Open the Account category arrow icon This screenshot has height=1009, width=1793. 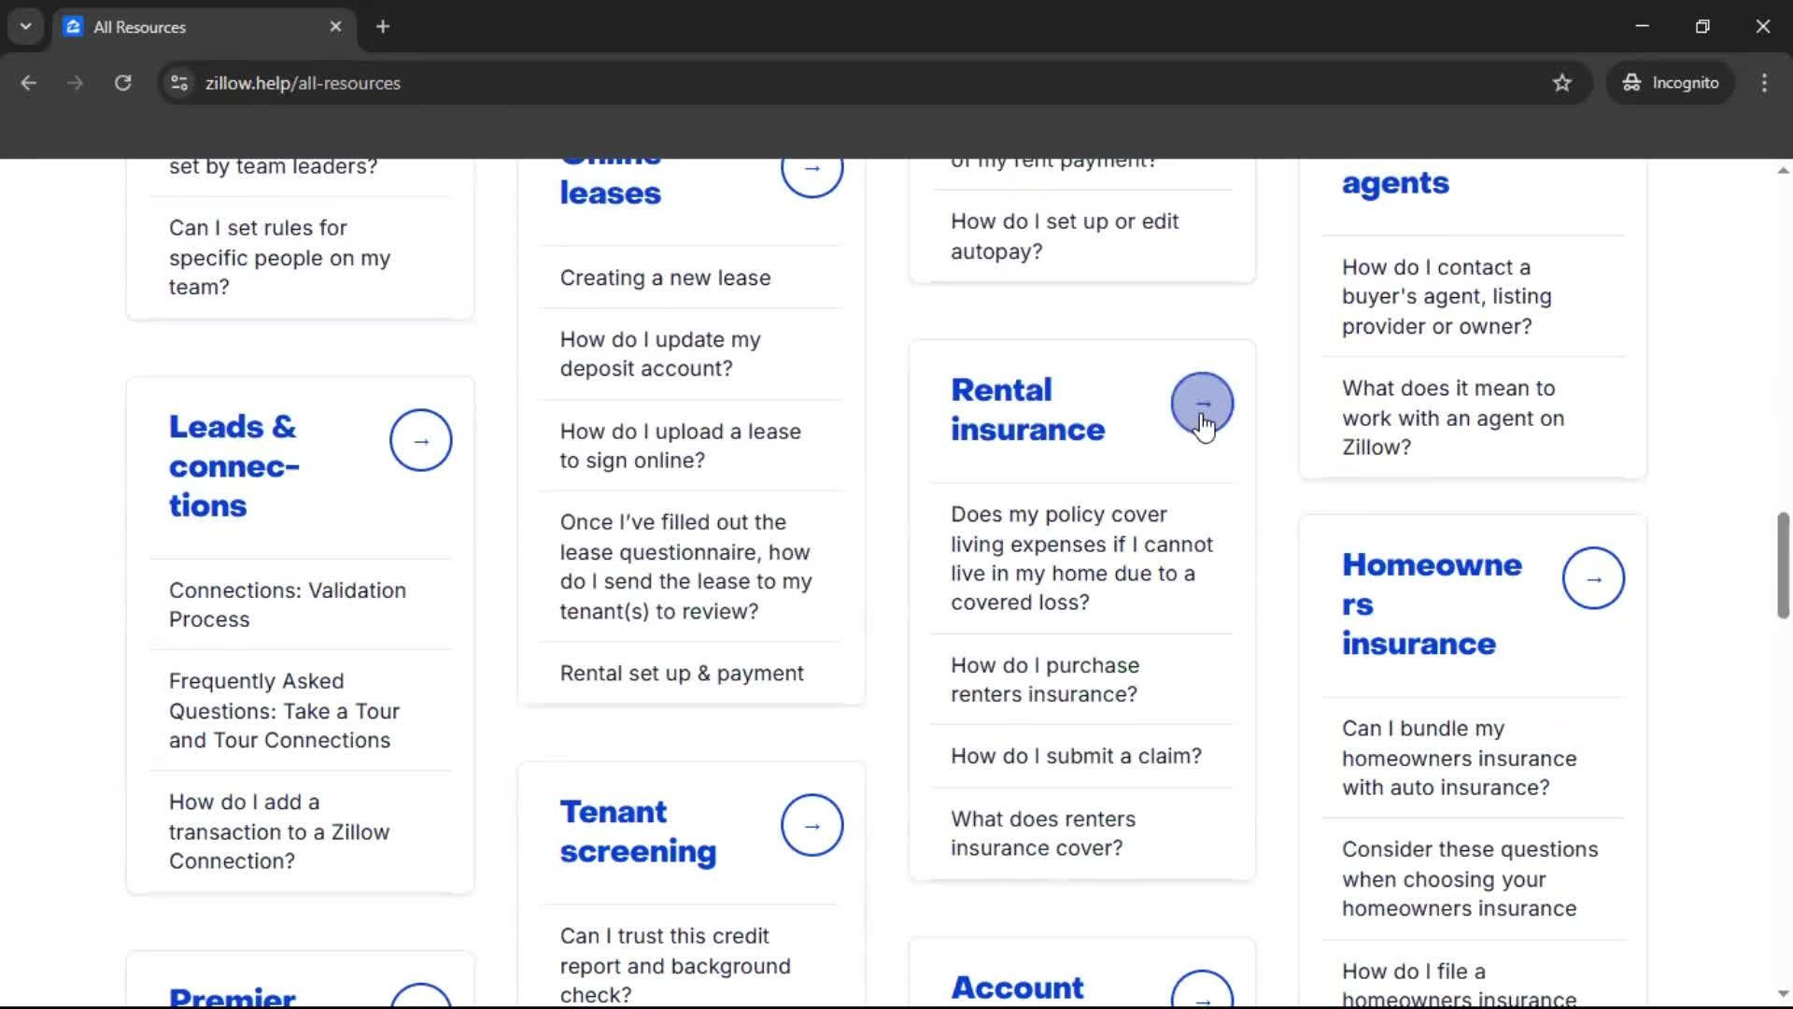[1201, 996]
